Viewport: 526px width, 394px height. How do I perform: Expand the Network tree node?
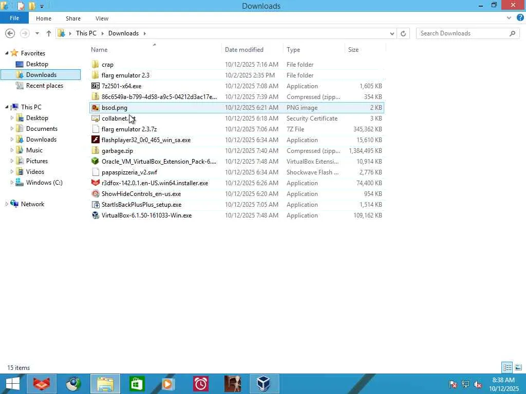point(7,204)
